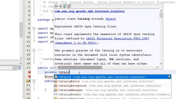
Task: Click the interface icon beside CatalogReader
Action: 56,94
